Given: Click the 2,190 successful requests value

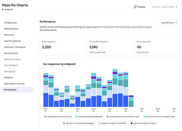Looking at the screenshot, I should pyautogui.click(x=93, y=47).
